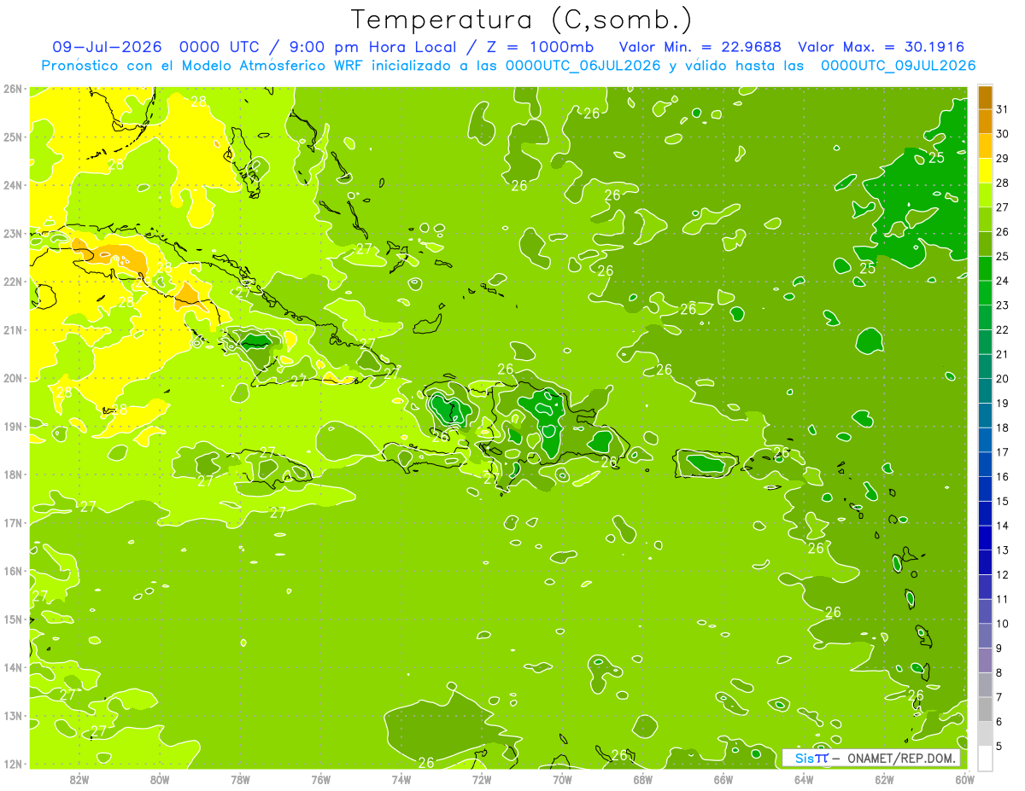Click the 72W longitude axis label
This screenshot has height=791, width=1025.
pos(482,779)
